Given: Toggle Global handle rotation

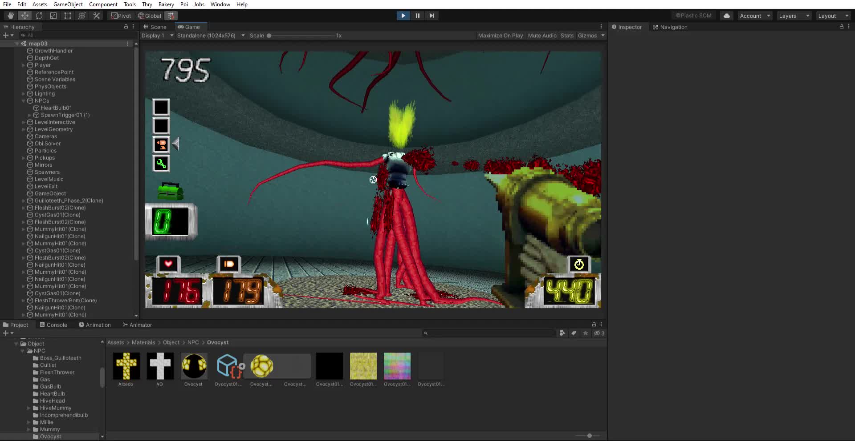Looking at the screenshot, I should tap(150, 16).
